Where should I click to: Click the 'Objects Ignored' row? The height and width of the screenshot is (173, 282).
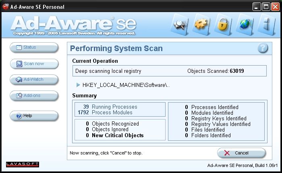[x=107, y=129]
